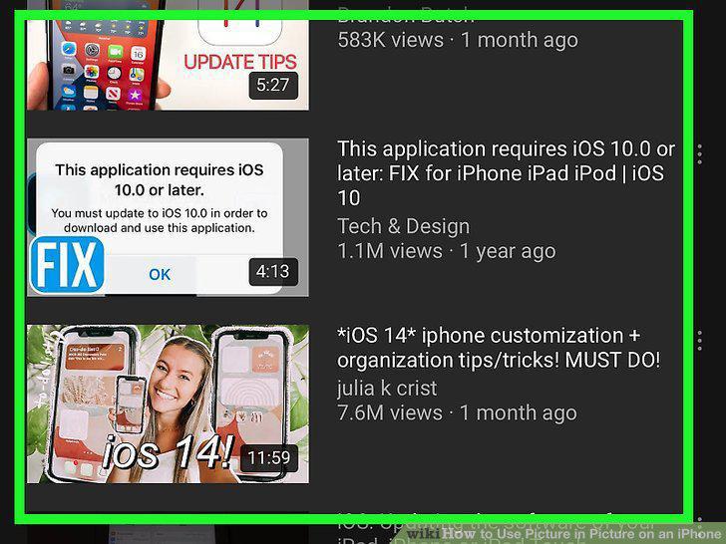Tap the 5:27 duration badge
This screenshot has width=726, height=544.
tap(273, 85)
